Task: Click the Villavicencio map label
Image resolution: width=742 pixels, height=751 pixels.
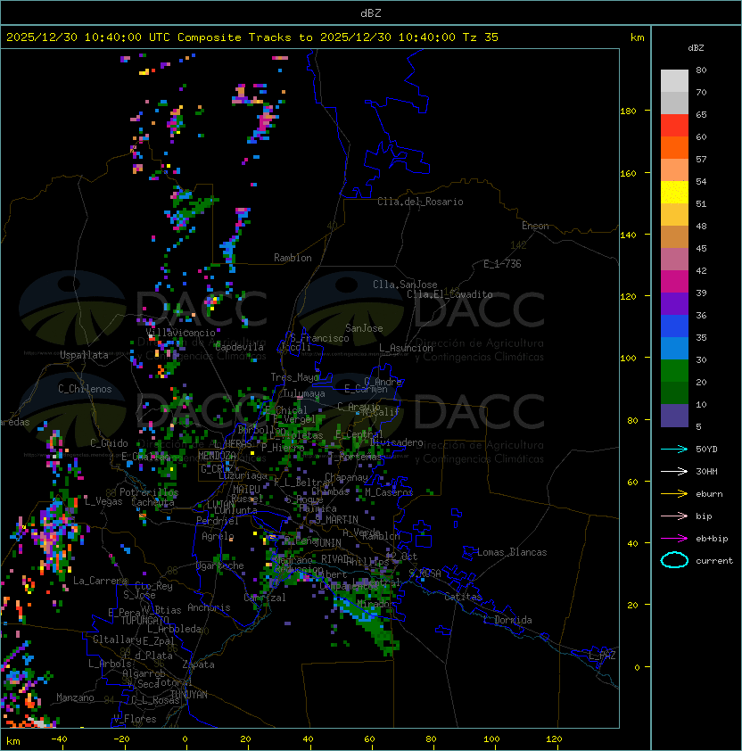Action: click(180, 333)
